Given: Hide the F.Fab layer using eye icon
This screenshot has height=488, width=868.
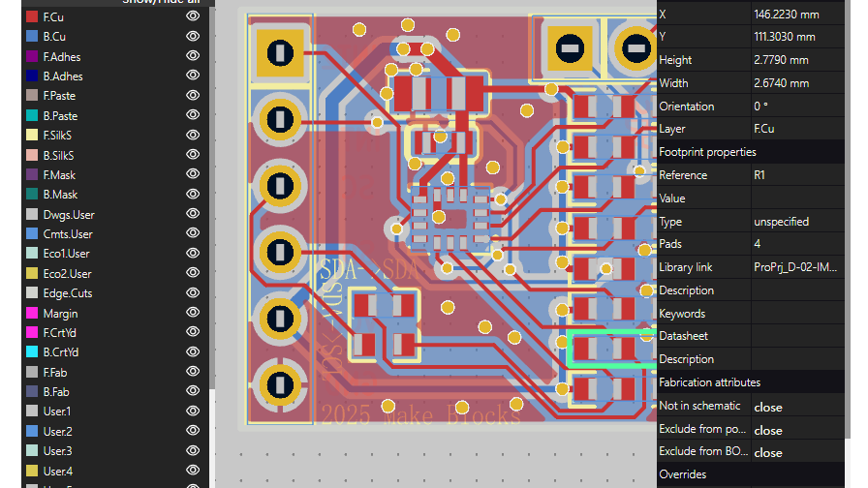Looking at the screenshot, I should point(193,372).
